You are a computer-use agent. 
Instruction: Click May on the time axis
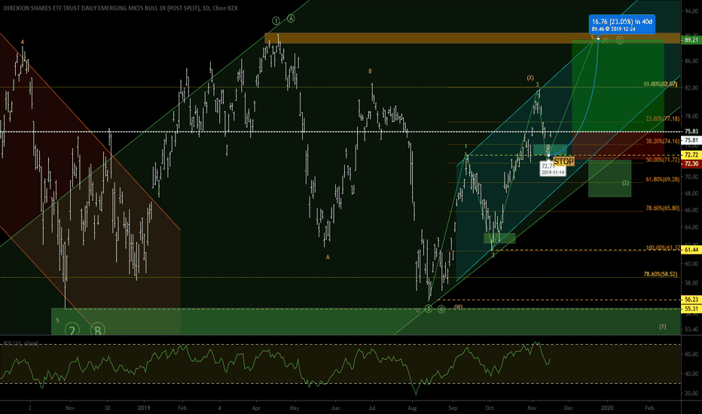tap(295, 408)
